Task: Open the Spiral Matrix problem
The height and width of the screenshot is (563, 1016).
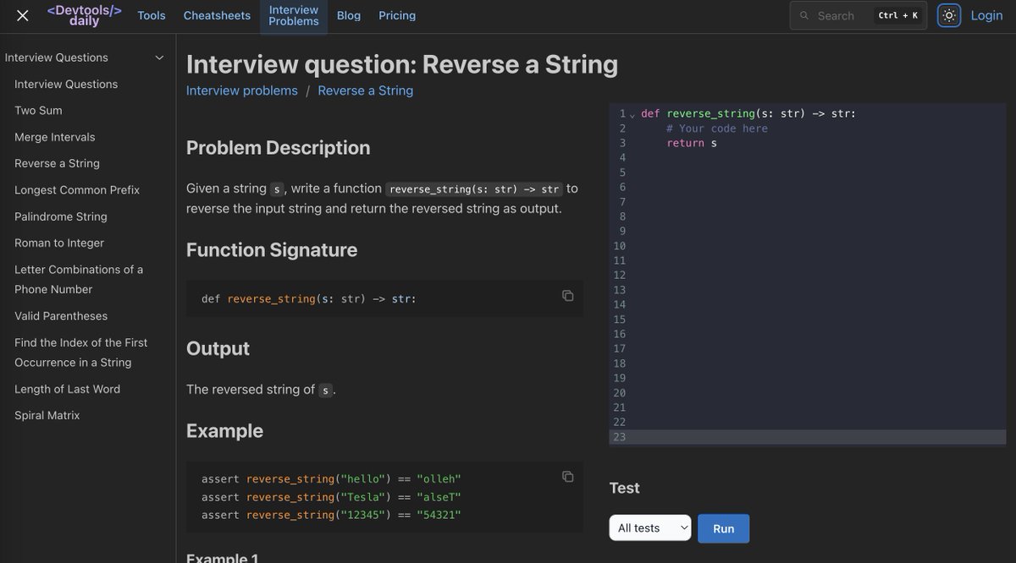Action: (47, 415)
